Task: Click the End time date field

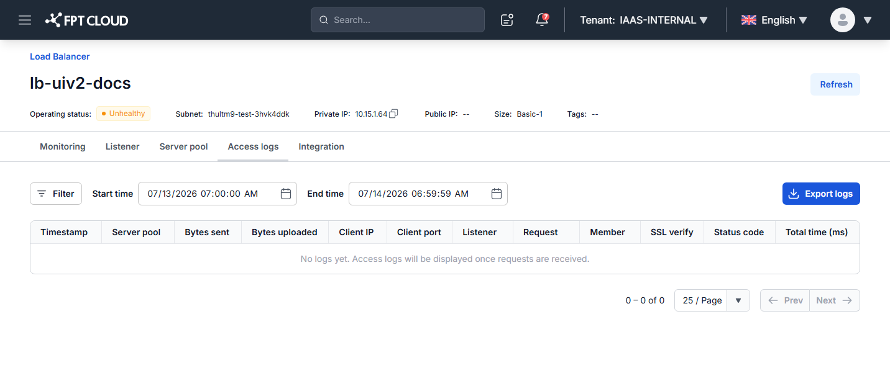Action: (428, 194)
